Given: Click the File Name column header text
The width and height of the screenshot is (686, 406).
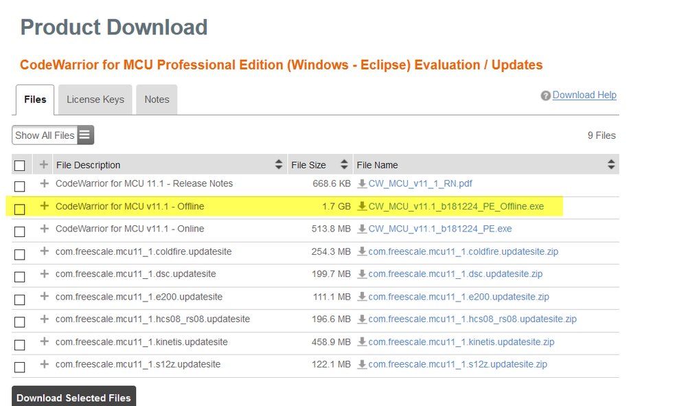Looking at the screenshot, I should (x=377, y=165).
